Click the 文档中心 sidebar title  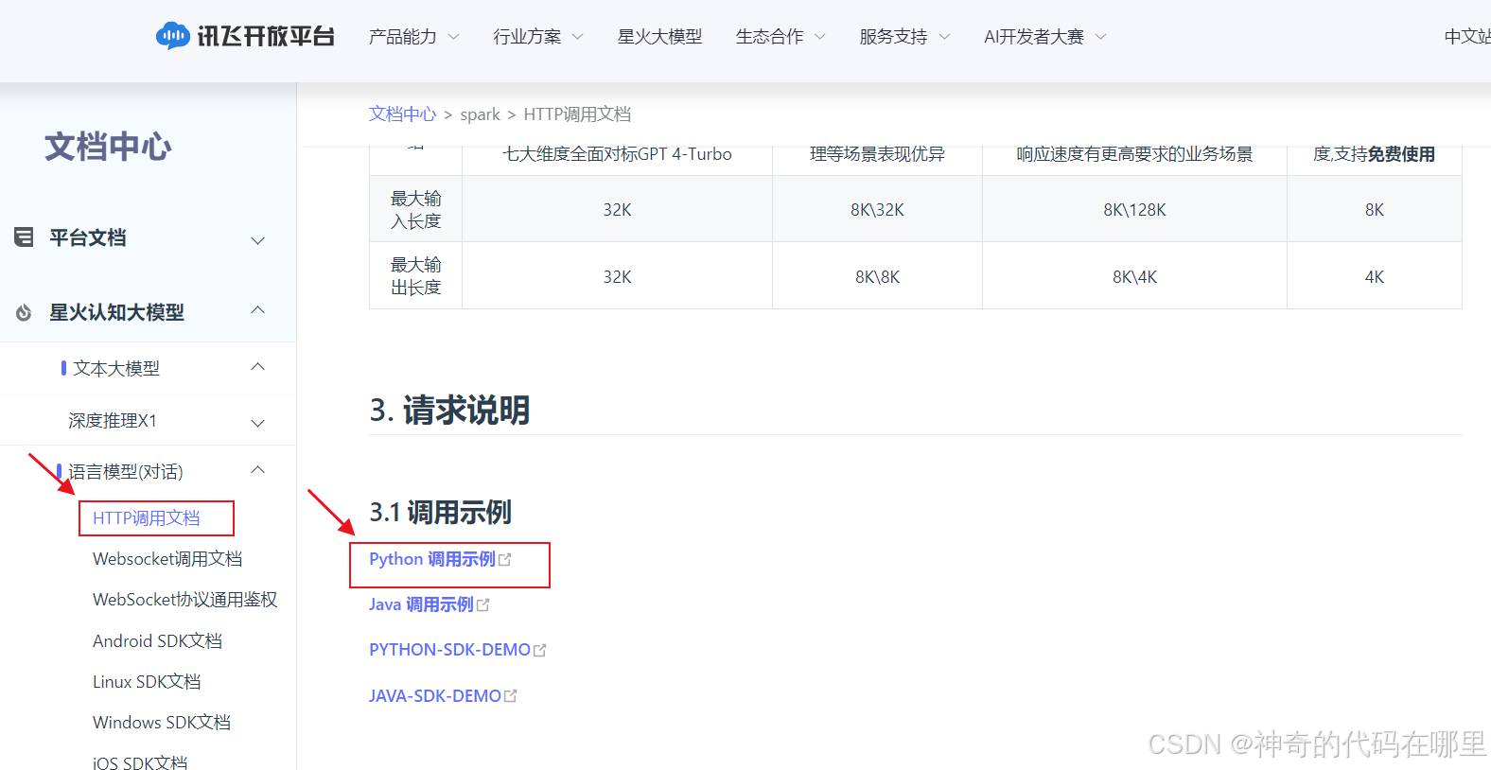pos(108,147)
